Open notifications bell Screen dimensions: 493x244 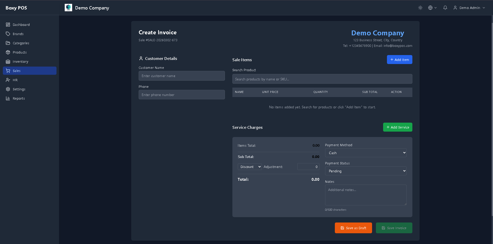[445, 8]
